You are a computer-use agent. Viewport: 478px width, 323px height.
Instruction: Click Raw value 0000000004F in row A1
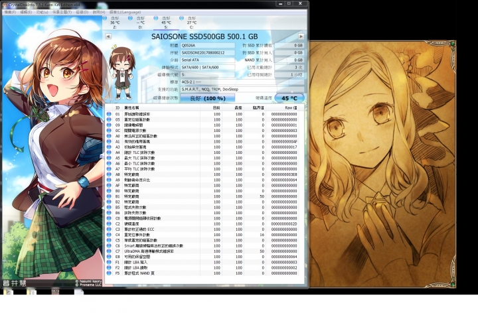(284, 141)
